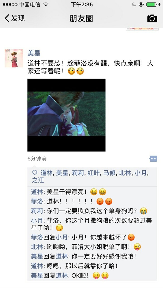The width and height of the screenshot is (163, 290).
Task: Tap the 6分钟前 timestamp
Action: [x=37, y=159]
